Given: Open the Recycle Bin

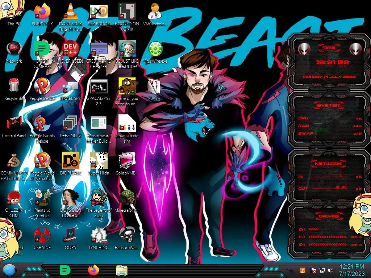Looking at the screenshot, I should pos(14,89).
